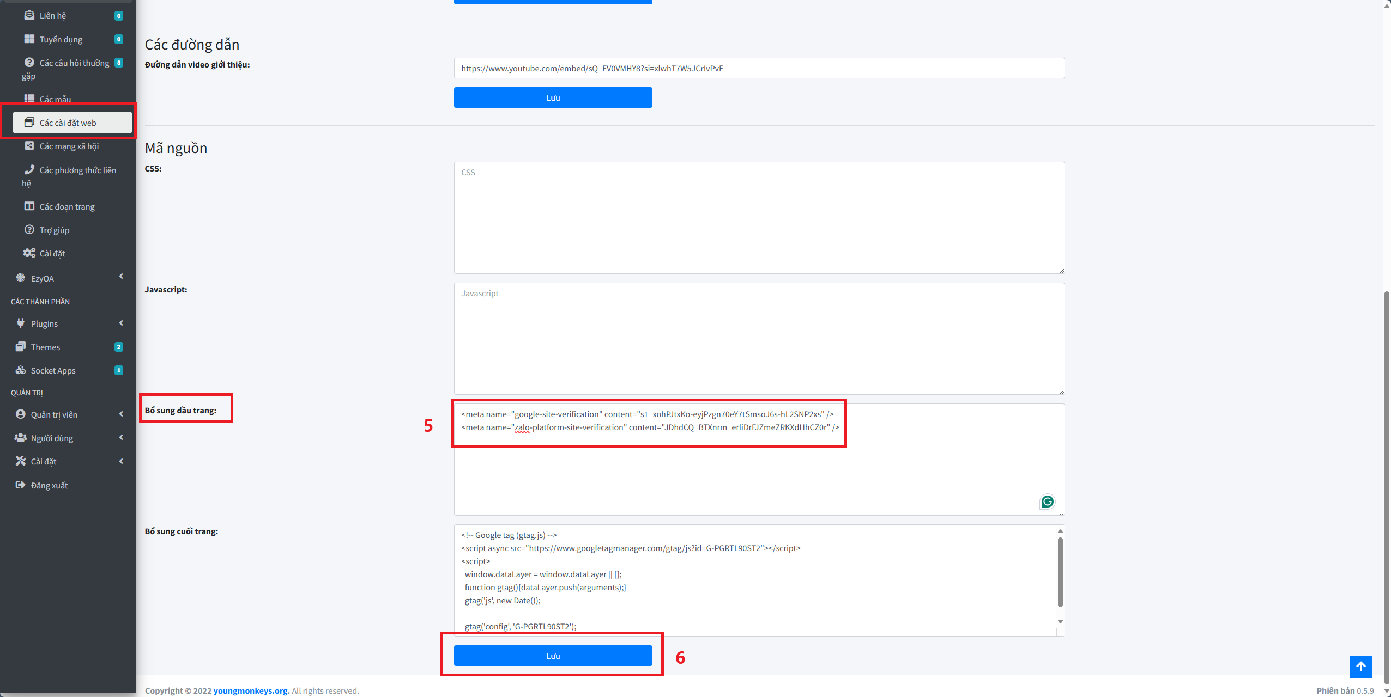1391x697 pixels.
Task: Click Lưu button under video link field
Action: [x=553, y=97]
